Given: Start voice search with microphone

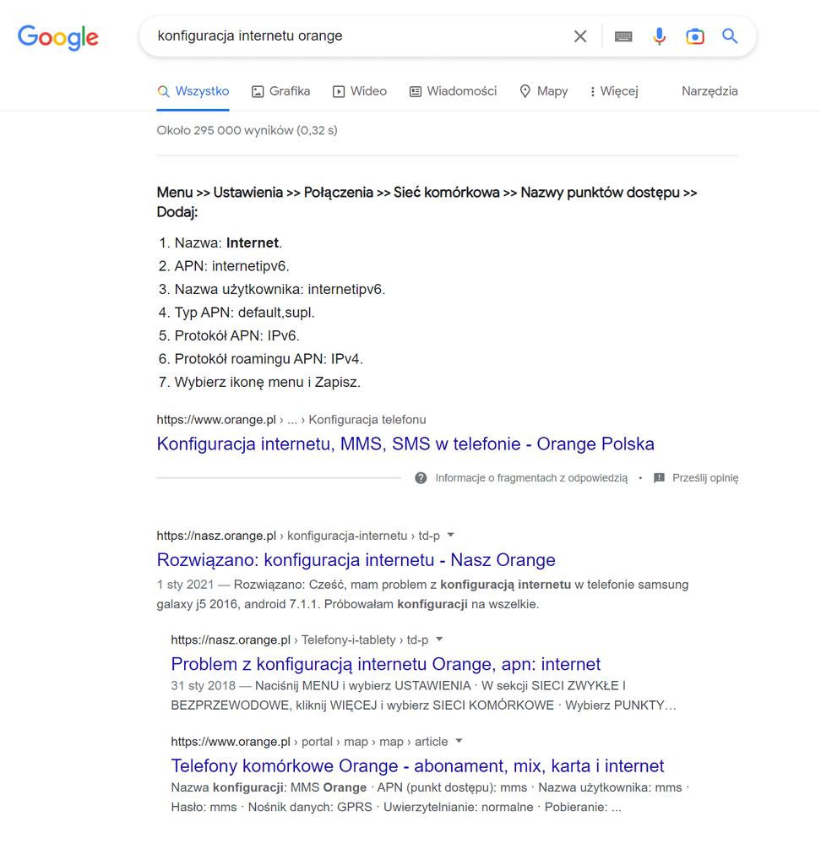Looking at the screenshot, I should pos(660,36).
